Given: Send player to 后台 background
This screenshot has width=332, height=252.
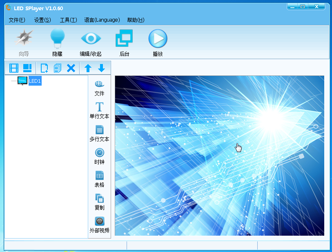Looking at the screenshot, I should click(x=124, y=43).
